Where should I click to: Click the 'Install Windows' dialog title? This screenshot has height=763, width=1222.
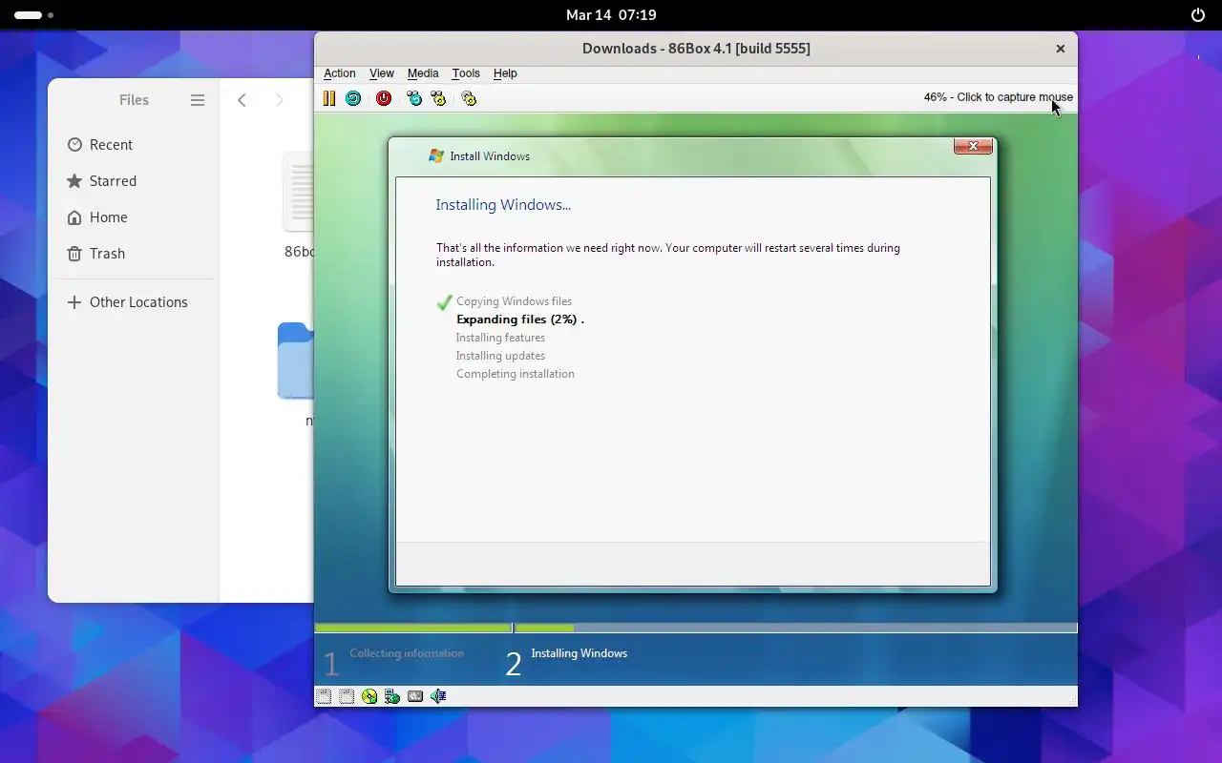(490, 156)
